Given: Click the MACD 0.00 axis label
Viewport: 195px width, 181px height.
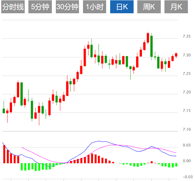Looking at the screenshot, I should (x=187, y=161).
